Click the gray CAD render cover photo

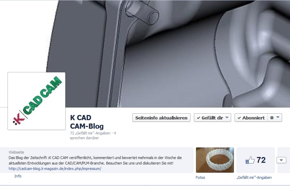tap(177, 54)
